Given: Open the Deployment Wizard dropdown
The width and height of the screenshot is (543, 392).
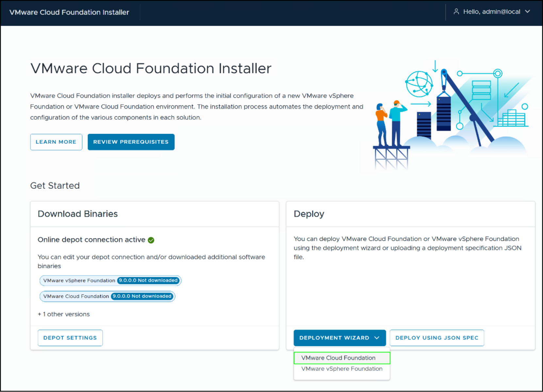Looking at the screenshot, I should click(339, 338).
